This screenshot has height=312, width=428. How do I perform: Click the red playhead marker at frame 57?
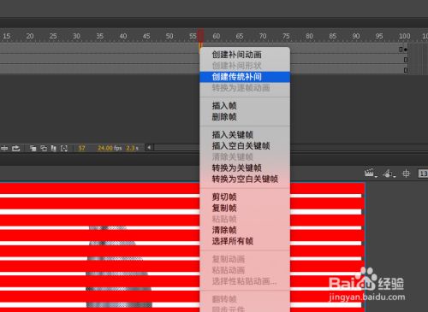coord(200,36)
